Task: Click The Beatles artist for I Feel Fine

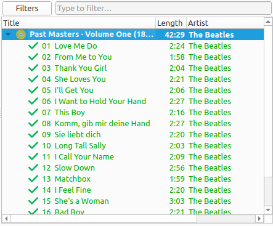Action: [210, 190]
